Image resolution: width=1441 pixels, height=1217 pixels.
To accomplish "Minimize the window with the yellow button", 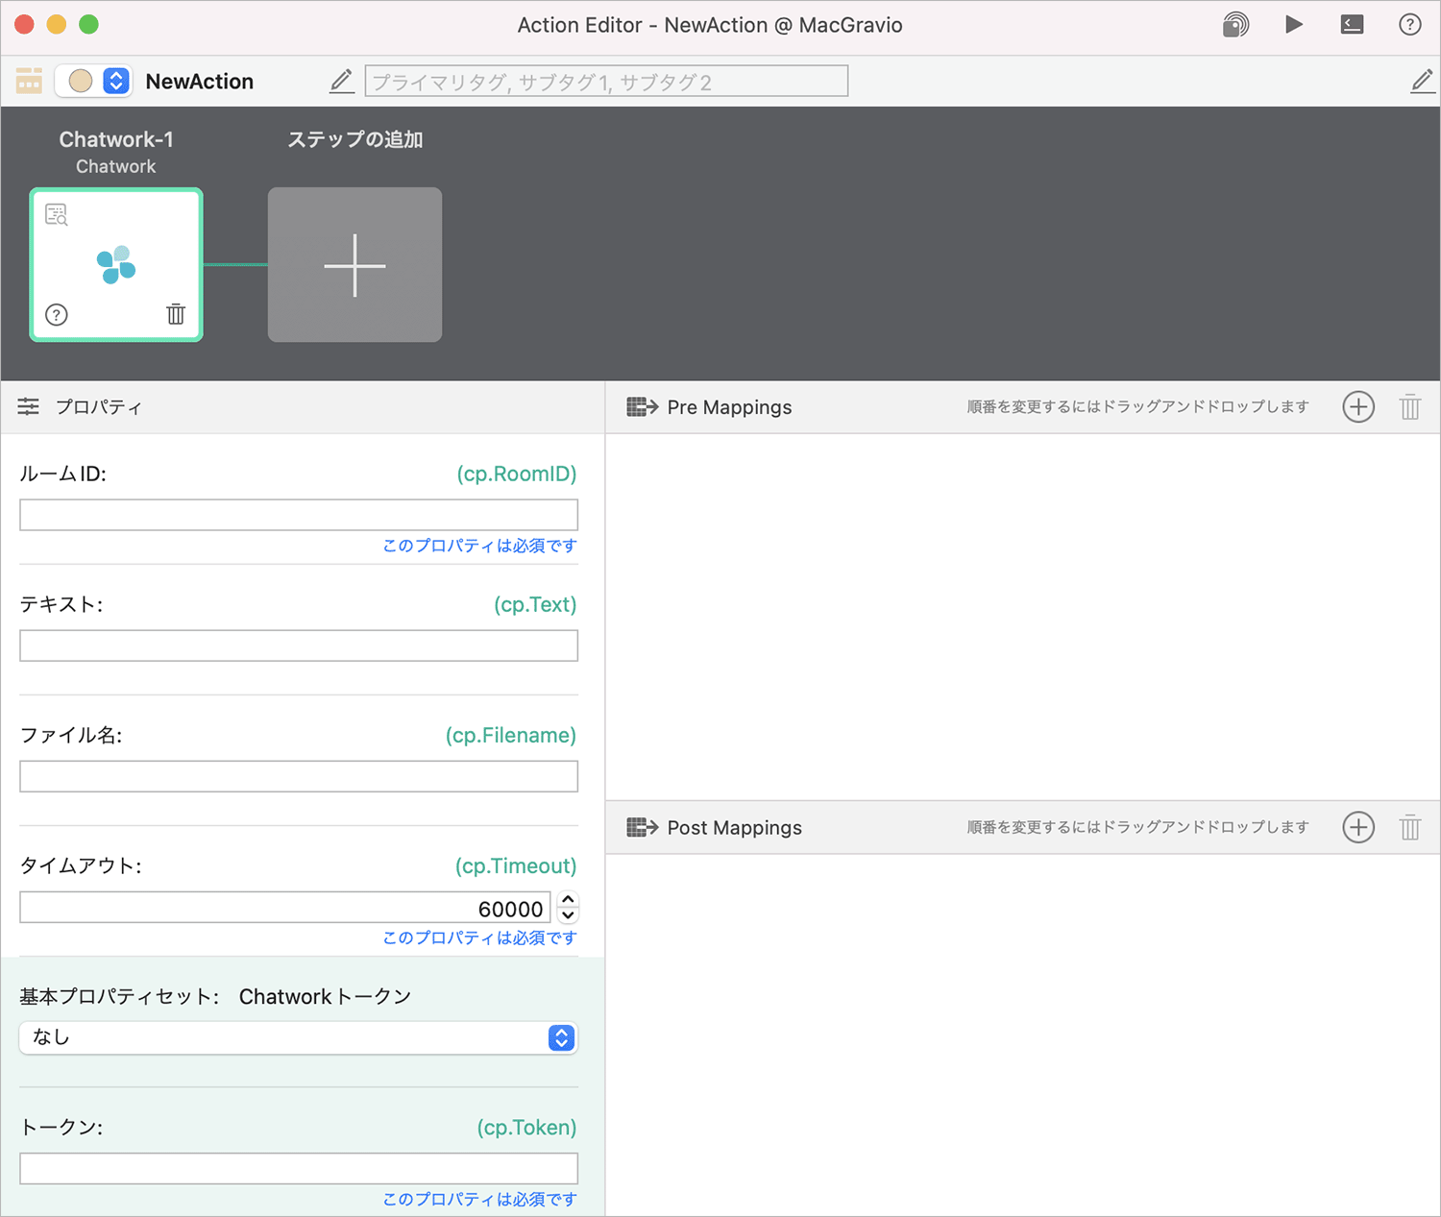I will coord(57,24).
